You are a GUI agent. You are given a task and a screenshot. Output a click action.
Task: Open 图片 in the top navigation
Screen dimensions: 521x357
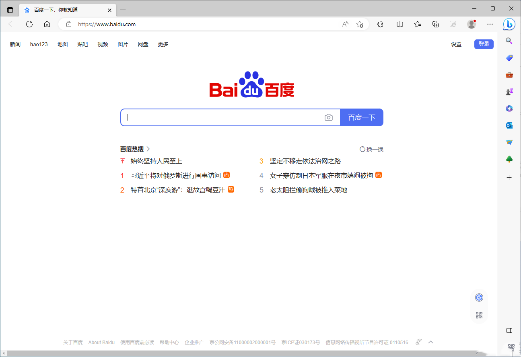click(x=123, y=44)
